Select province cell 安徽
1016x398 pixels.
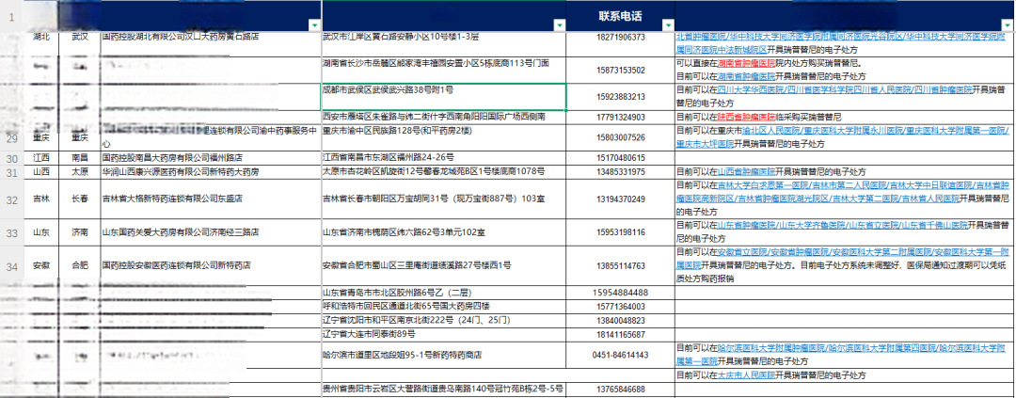coord(40,265)
